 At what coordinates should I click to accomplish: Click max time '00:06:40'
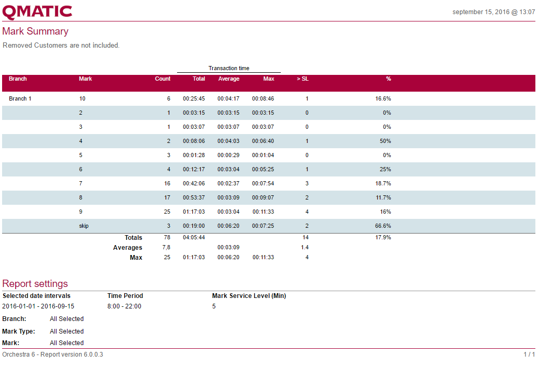pos(263,141)
